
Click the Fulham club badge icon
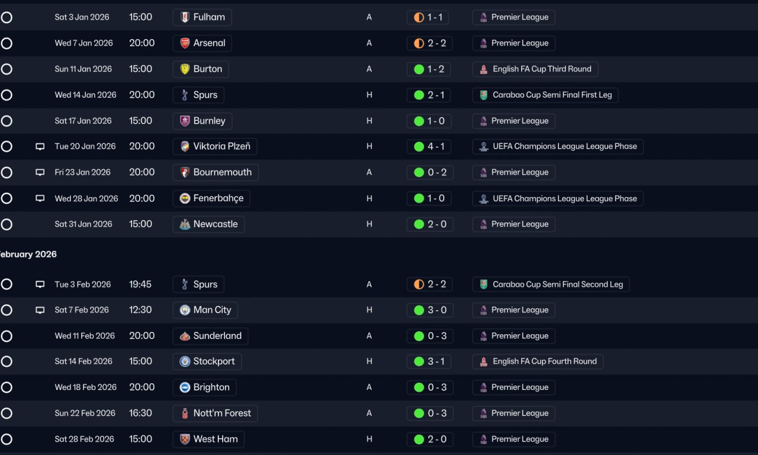click(185, 17)
